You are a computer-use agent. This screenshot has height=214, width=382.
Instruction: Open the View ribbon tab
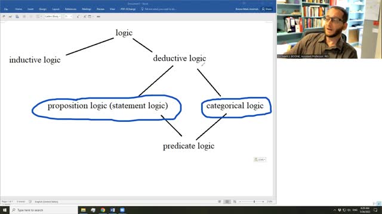click(112, 10)
